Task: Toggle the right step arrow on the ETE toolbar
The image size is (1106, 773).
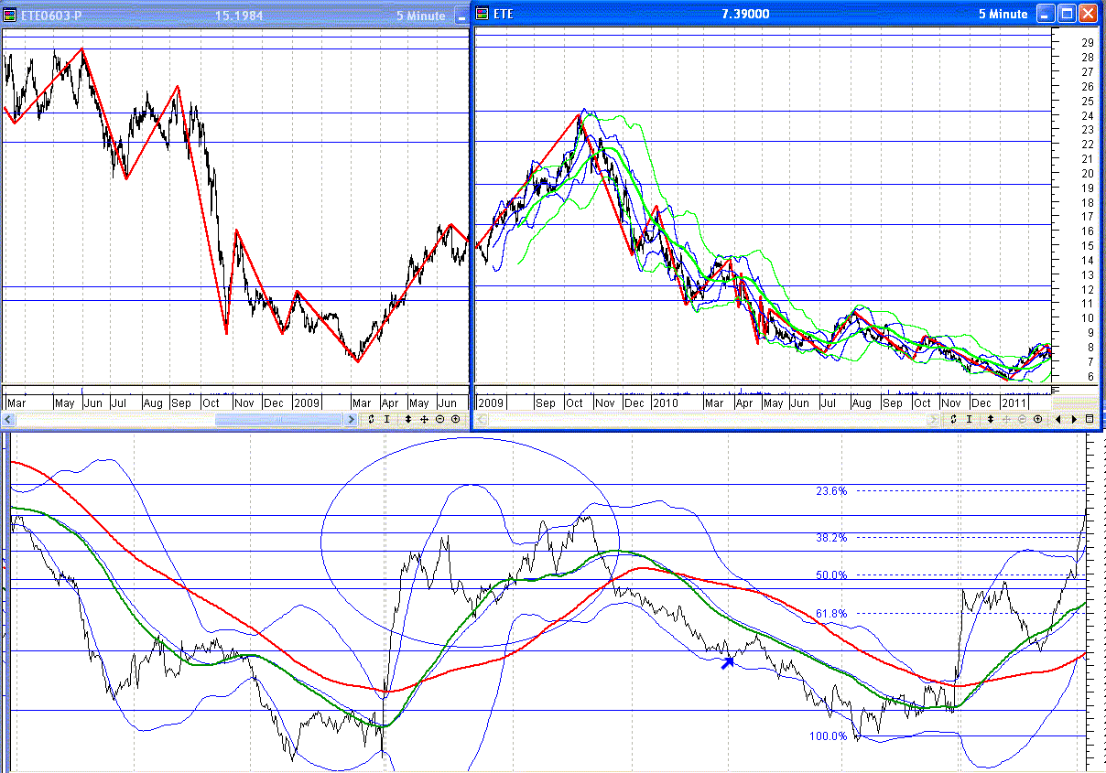Action: [1074, 419]
